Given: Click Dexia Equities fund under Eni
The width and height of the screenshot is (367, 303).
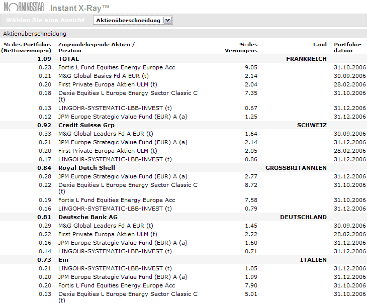Looking at the screenshot, I should click(x=128, y=297).
